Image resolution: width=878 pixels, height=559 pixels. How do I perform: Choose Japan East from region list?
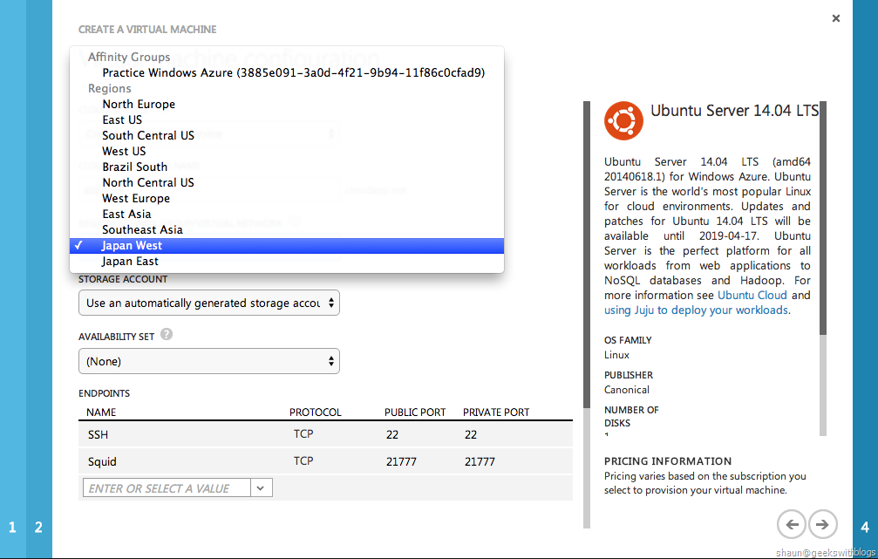point(130,261)
